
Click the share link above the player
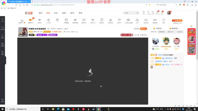(137, 35)
